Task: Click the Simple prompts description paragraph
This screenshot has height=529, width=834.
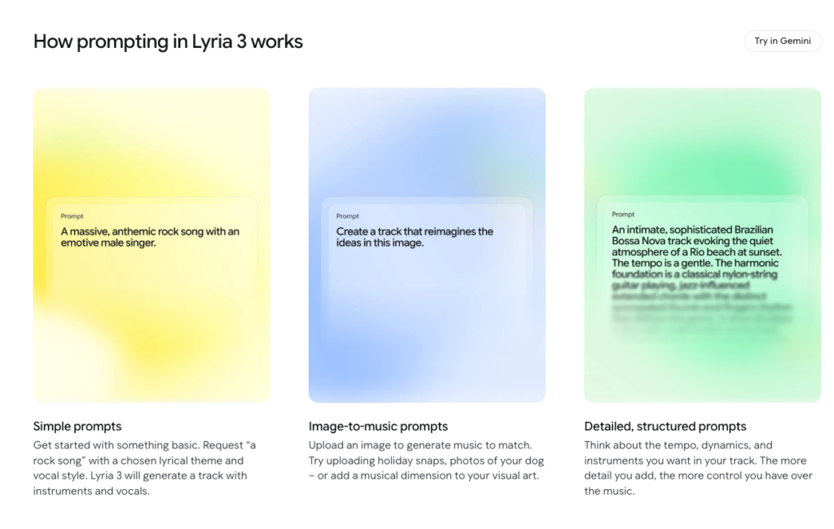Action: [x=143, y=467]
